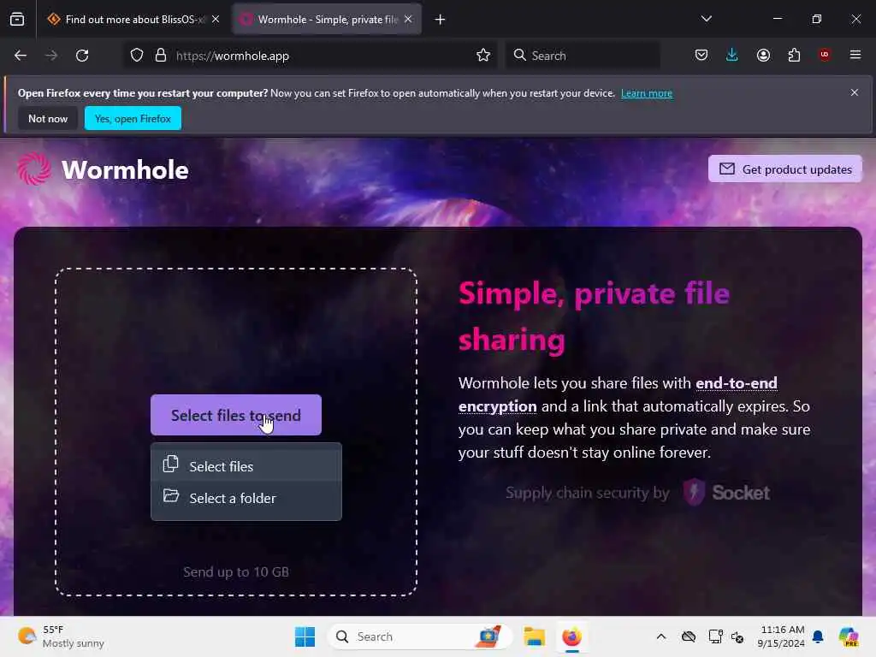Viewport: 876px width, 657px height.
Task: Open the end-to-end encryption link
Action: 618,394
